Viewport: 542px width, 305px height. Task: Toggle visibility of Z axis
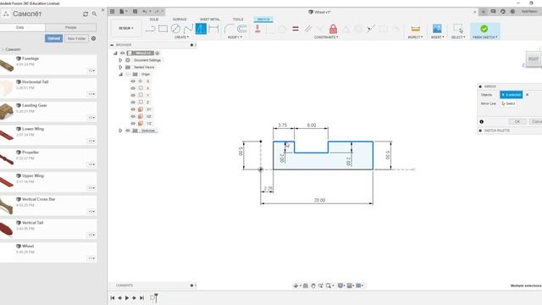point(133,103)
